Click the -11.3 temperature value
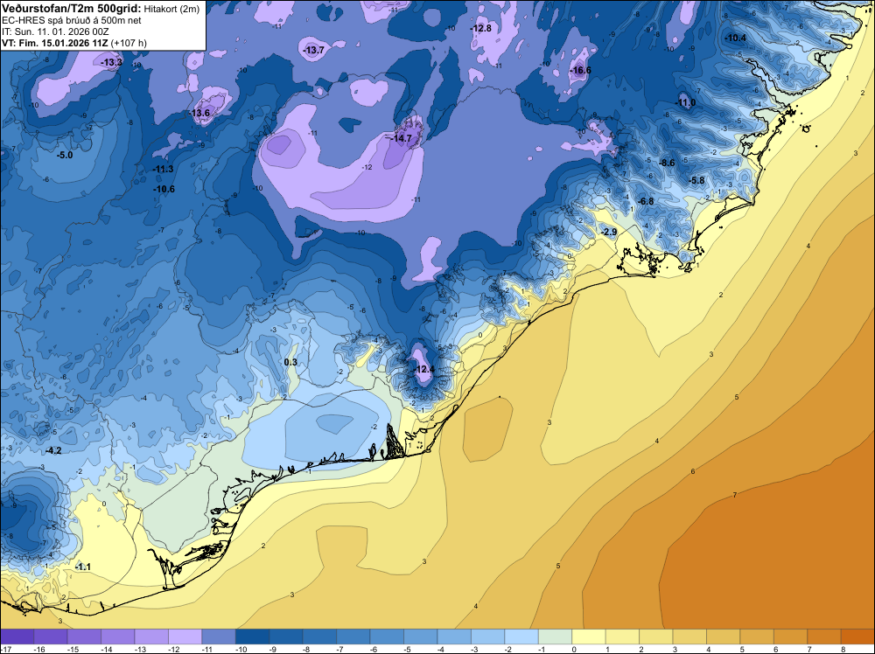This screenshot has width=875, height=654. point(163,169)
